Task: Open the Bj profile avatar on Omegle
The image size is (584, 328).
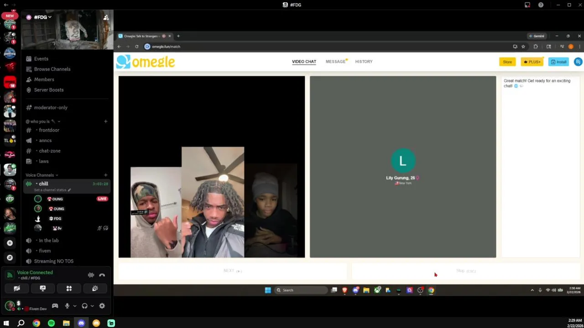Action: pos(578,62)
